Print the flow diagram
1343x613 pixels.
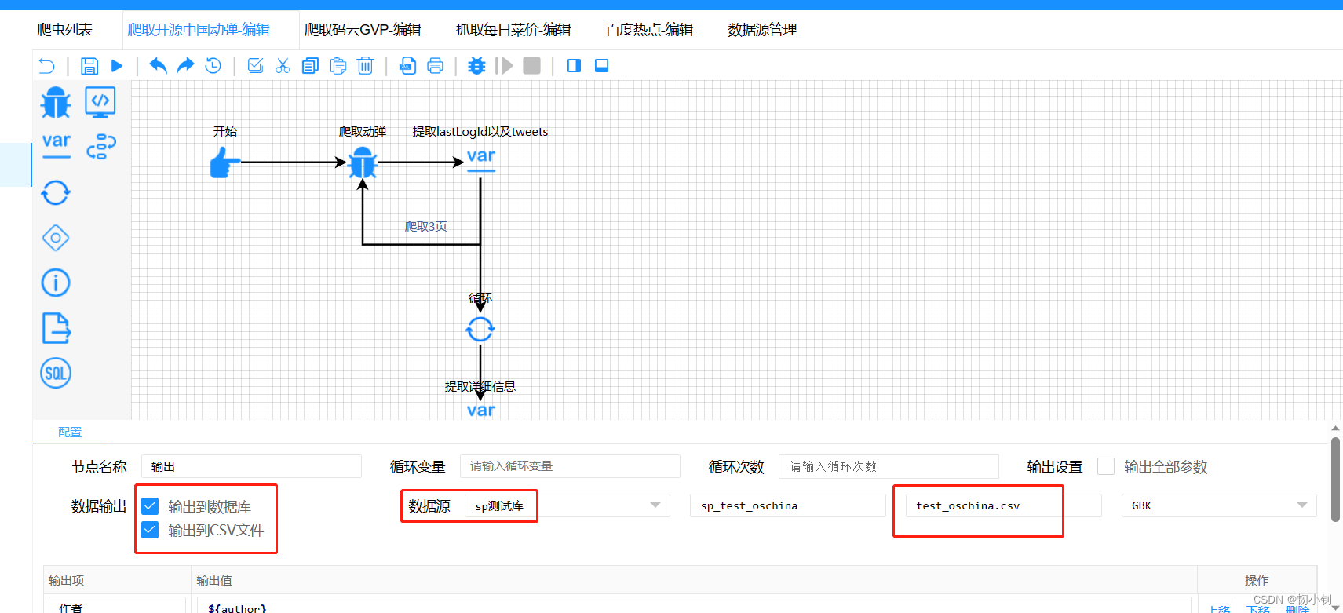pyautogui.click(x=435, y=66)
